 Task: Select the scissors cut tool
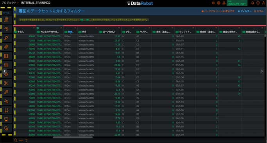pos(6,83)
